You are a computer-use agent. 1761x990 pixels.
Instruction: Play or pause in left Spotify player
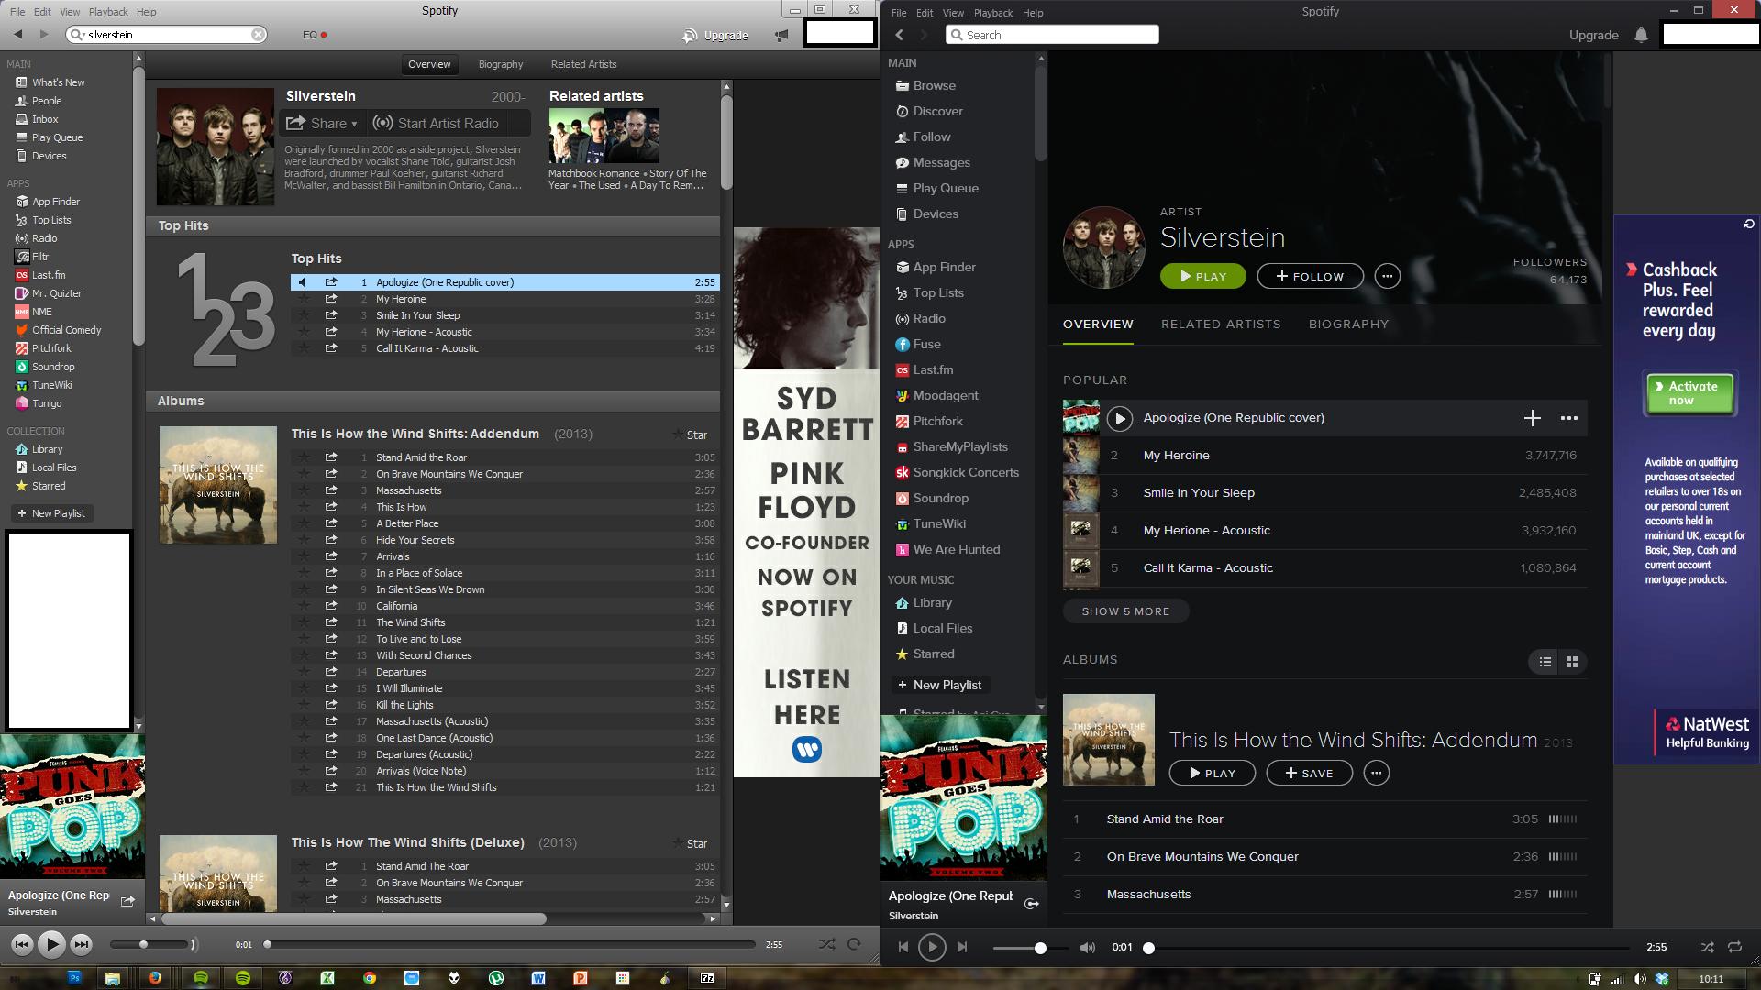click(51, 943)
